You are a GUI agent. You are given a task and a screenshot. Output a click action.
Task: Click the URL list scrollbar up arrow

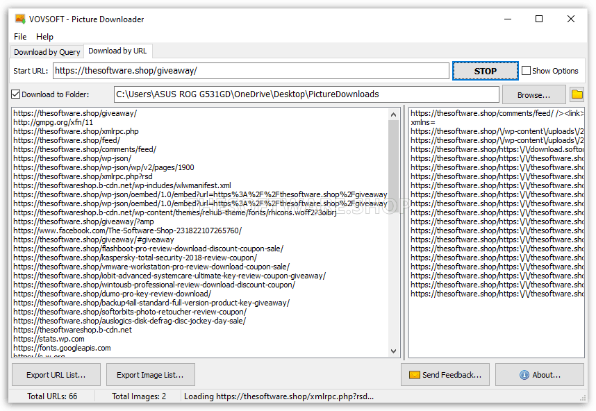[393, 115]
